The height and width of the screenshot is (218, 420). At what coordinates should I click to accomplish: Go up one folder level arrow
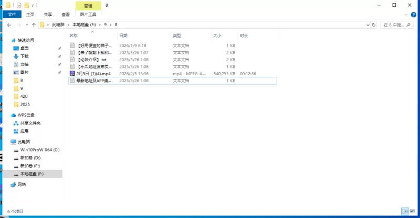[34, 25]
